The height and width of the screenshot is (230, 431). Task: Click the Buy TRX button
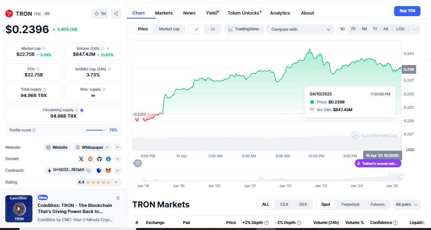tap(407, 11)
